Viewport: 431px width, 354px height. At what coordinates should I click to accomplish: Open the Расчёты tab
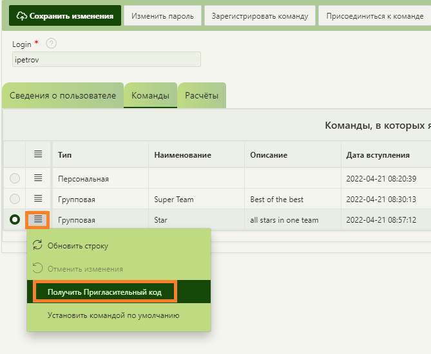(202, 95)
